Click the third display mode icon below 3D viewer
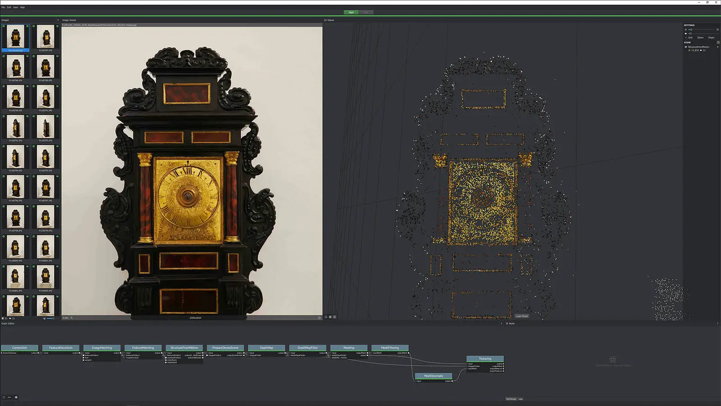This screenshot has width=721, height=406. click(x=334, y=317)
